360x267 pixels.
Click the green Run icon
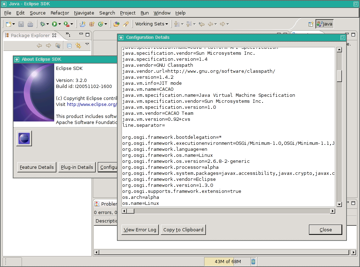click(x=55, y=24)
